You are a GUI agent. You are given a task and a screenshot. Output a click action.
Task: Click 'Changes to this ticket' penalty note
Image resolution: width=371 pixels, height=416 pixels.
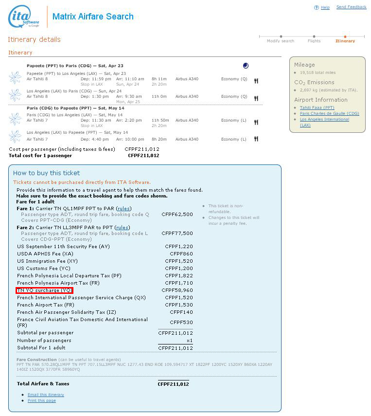(x=234, y=220)
